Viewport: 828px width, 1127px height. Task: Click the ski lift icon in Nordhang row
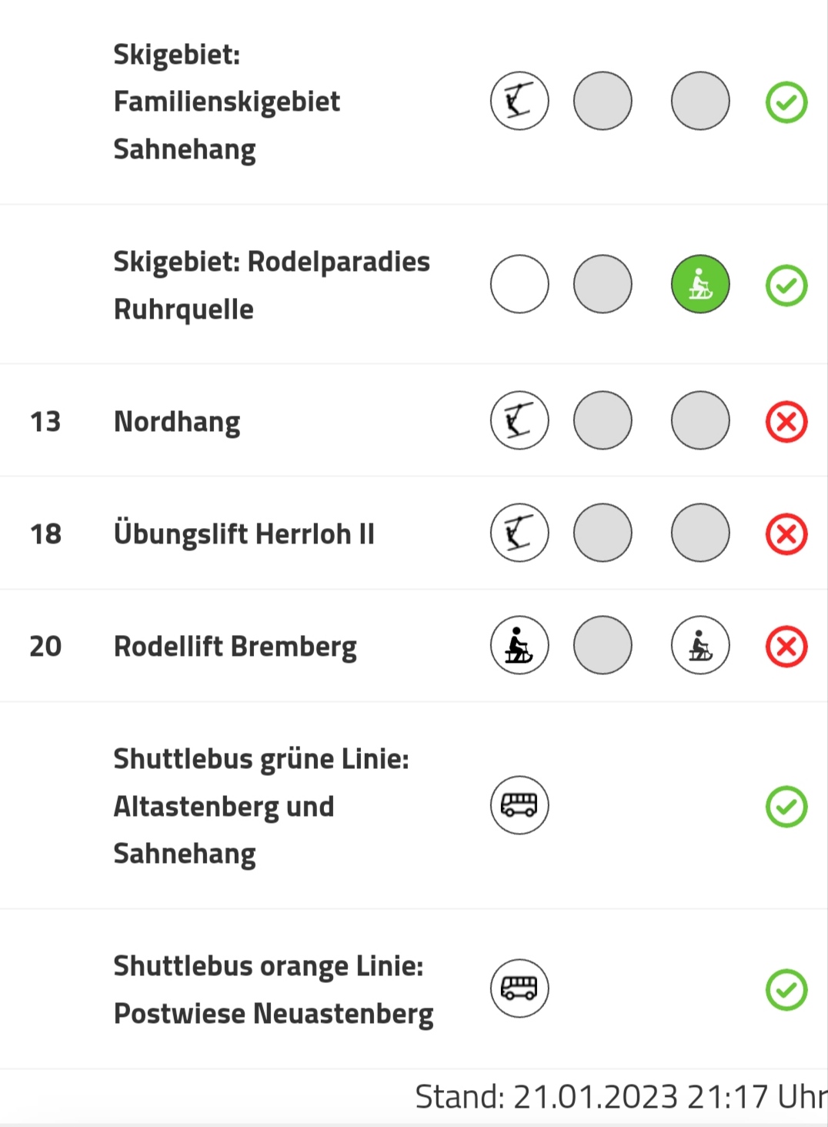[x=519, y=420]
